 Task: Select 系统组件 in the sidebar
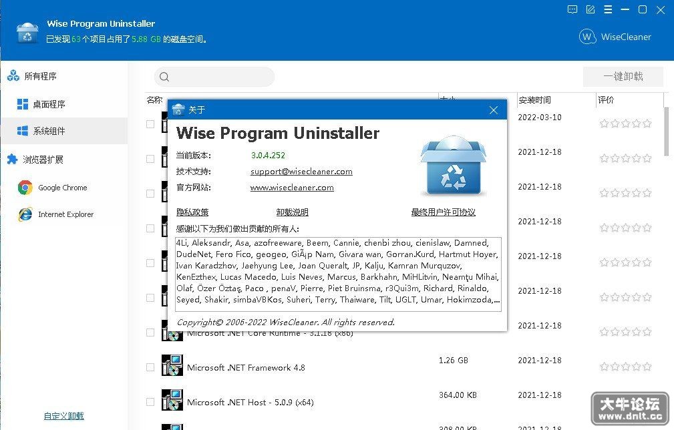pos(65,131)
